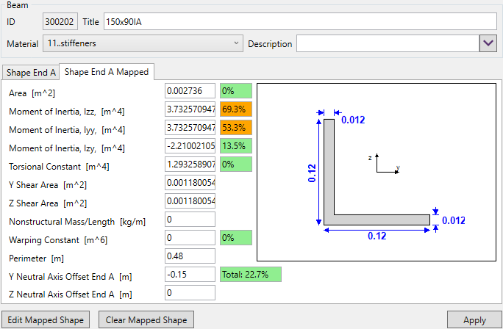Click the Description expand chevron button

click(488, 44)
